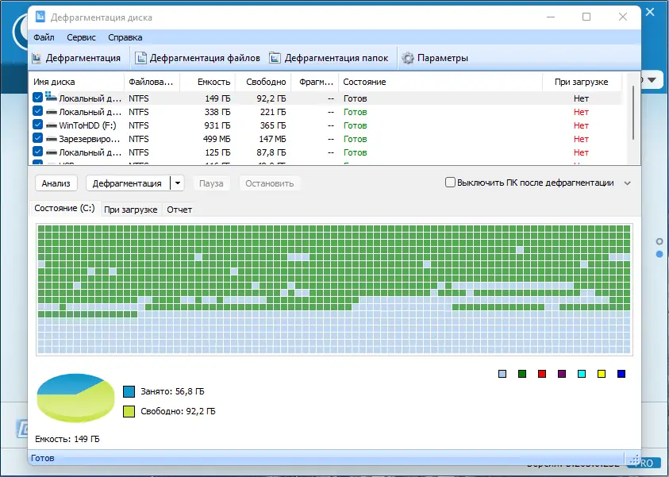Click the purple legend swatch
The height and width of the screenshot is (477, 669).
pyautogui.click(x=562, y=374)
